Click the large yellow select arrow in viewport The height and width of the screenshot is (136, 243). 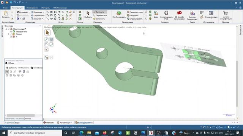click(47, 32)
